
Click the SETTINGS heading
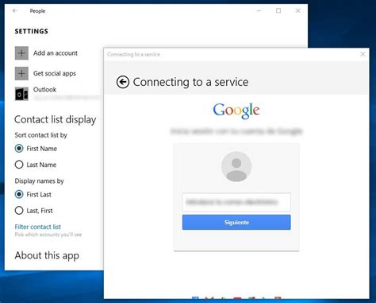32,31
